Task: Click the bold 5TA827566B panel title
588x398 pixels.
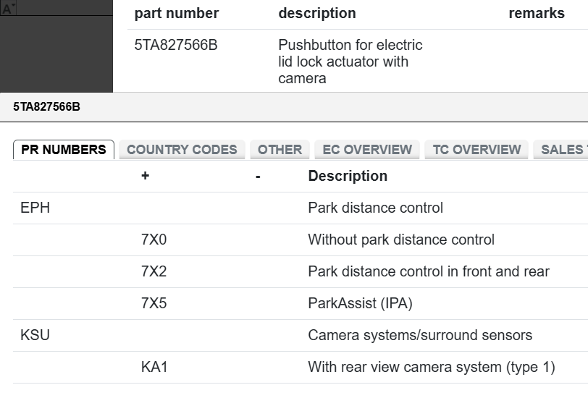Action: [46, 107]
